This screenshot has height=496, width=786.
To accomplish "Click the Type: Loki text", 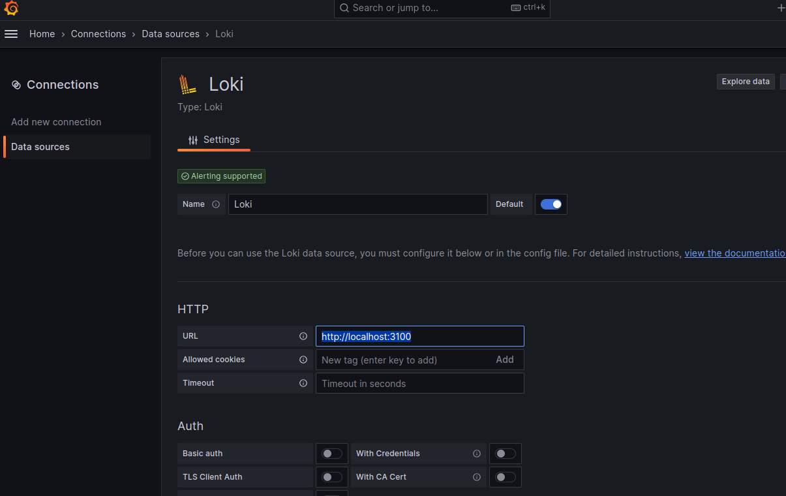I will point(200,107).
